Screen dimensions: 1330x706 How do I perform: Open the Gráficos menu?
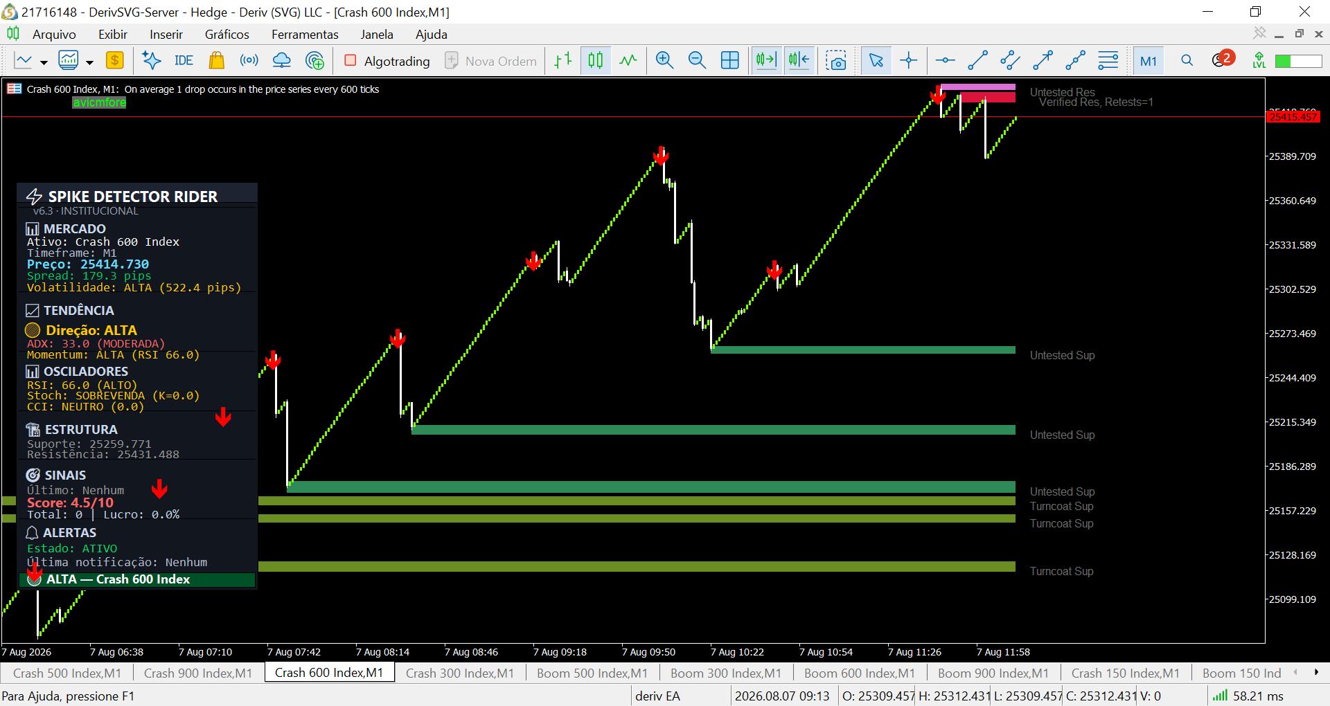(x=227, y=35)
